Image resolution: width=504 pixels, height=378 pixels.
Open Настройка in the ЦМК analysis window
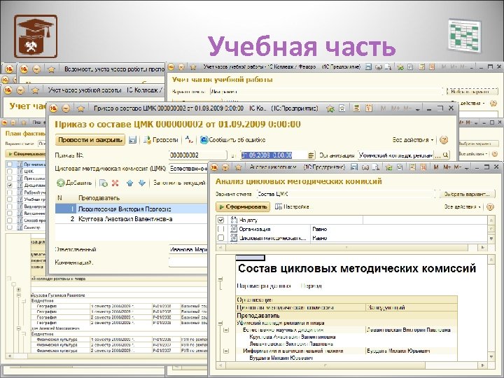pyautogui.click(x=292, y=206)
